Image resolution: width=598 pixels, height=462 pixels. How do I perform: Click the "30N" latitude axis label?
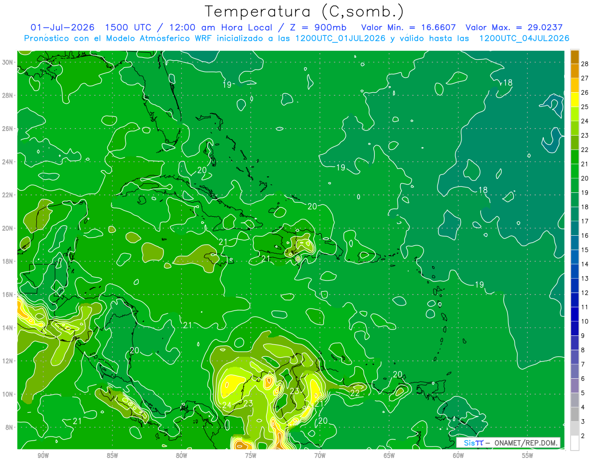point(8,62)
